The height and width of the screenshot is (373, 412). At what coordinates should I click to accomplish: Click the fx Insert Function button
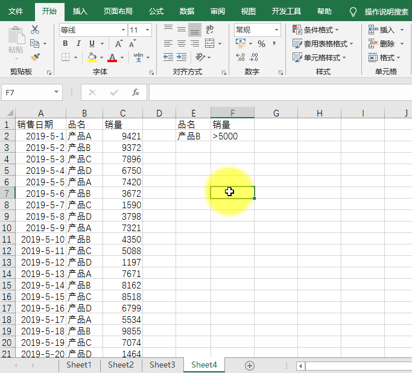coord(136,92)
